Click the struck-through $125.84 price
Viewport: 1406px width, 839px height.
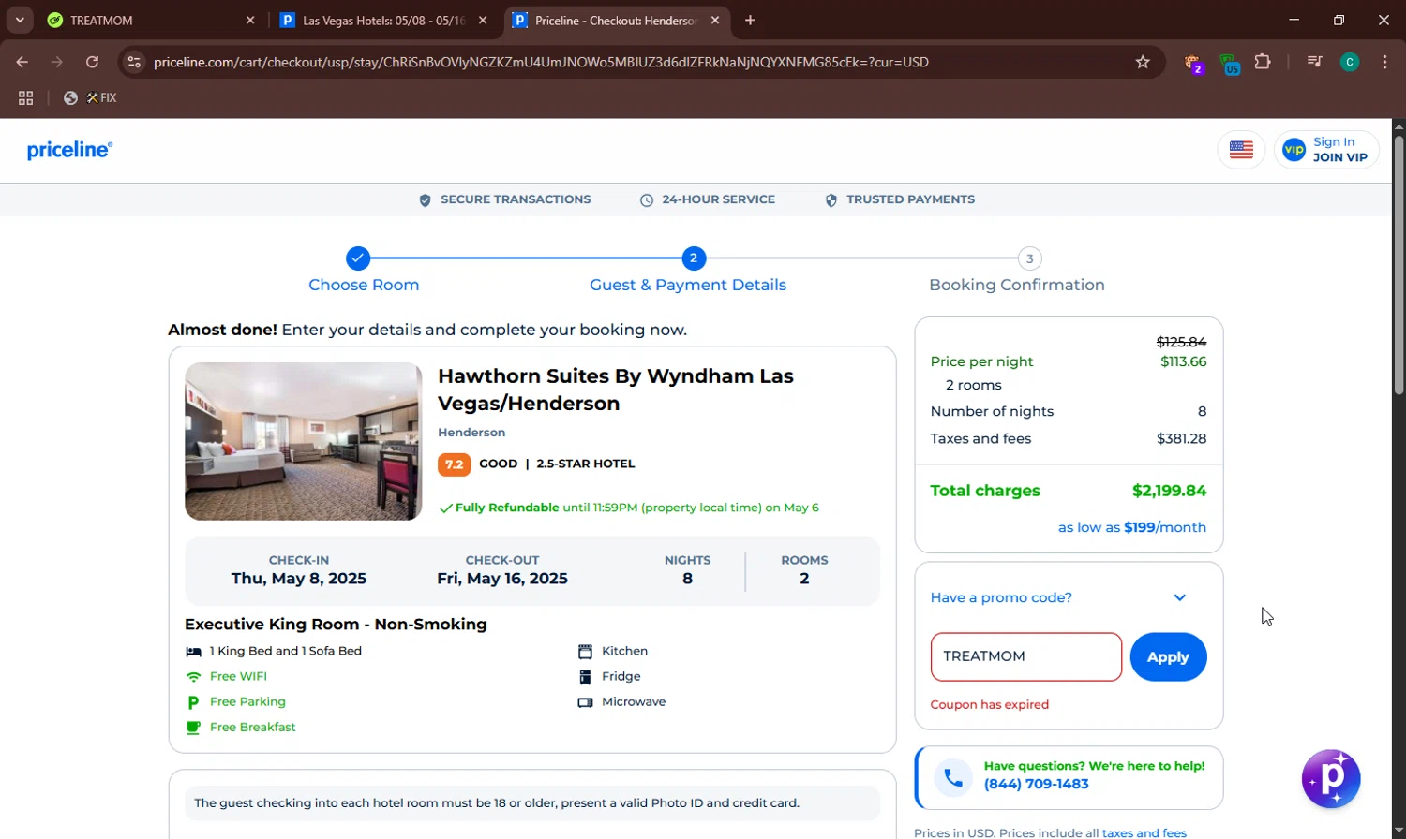pos(1182,342)
